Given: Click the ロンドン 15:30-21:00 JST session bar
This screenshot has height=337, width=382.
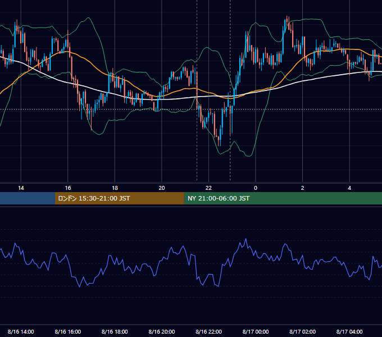Looking at the screenshot, I should pyautogui.click(x=119, y=198).
